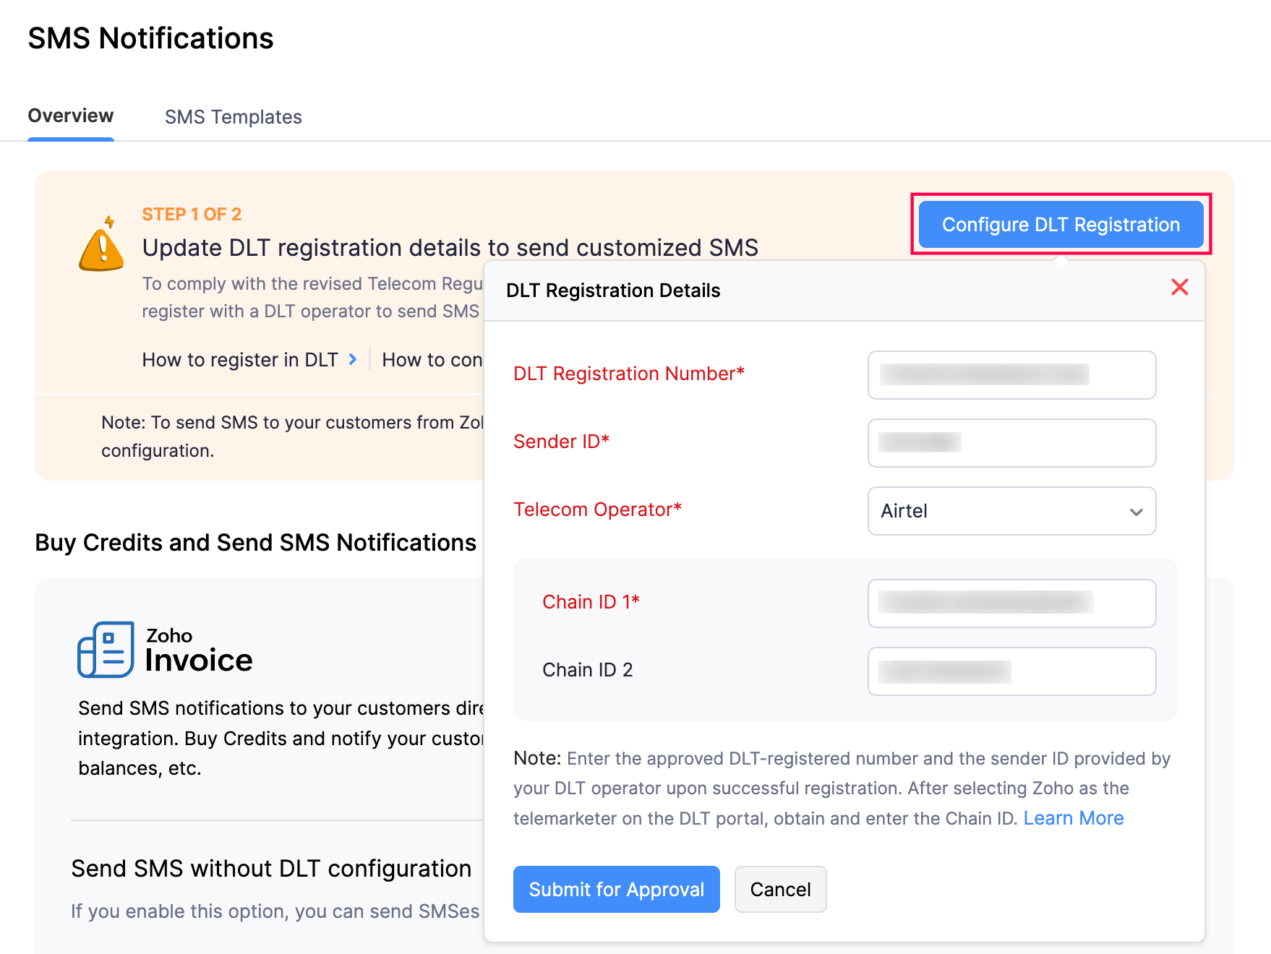Viewport: 1271px width, 954px height.
Task: Click Configure DLT Registration button
Action: 1061,225
